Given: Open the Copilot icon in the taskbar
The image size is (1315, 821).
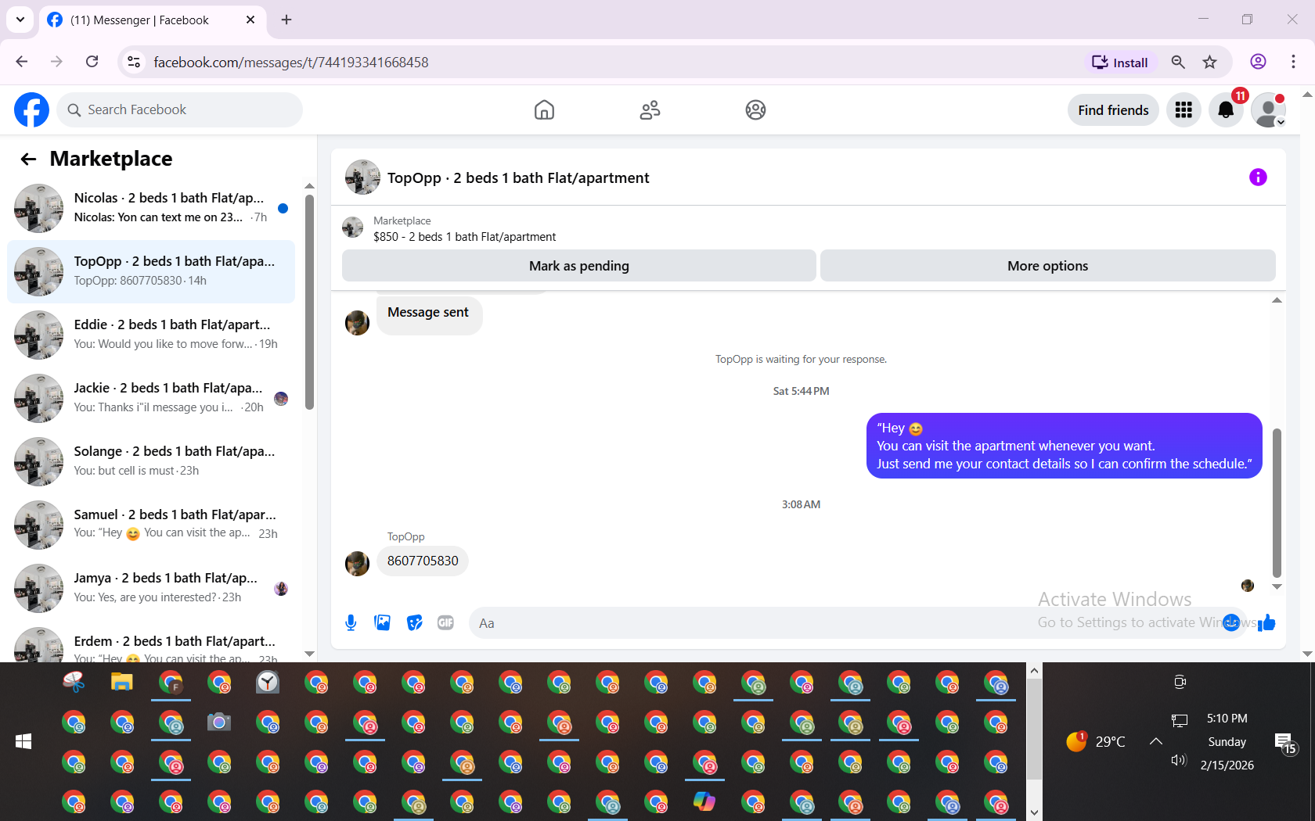Looking at the screenshot, I should pos(704,802).
